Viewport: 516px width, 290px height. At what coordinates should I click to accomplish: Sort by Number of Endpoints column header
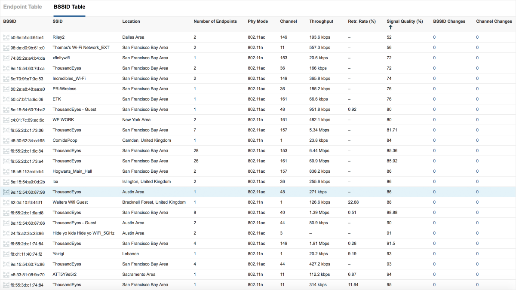[215, 21]
